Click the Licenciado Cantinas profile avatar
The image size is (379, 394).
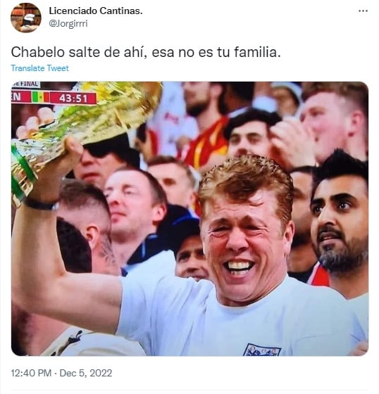point(26,18)
